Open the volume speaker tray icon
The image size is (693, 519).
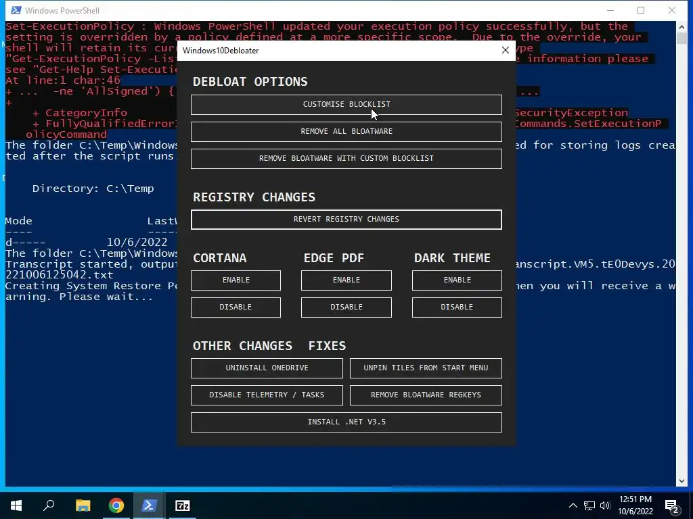coord(605,505)
